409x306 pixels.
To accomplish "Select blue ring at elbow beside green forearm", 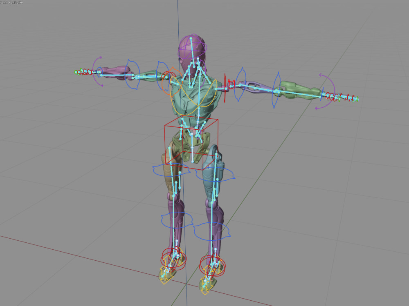I will pyautogui.click(x=276, y=90).
